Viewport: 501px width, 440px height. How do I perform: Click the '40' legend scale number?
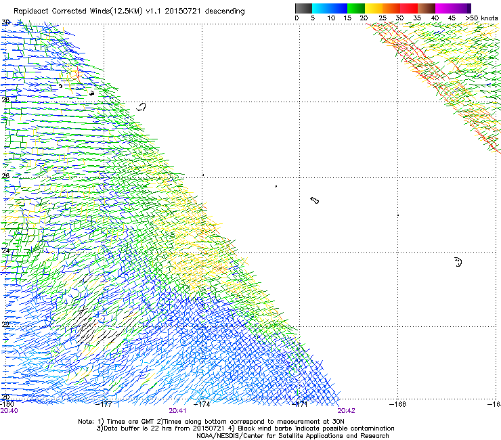pyautogui.click(x=435, y=18)
